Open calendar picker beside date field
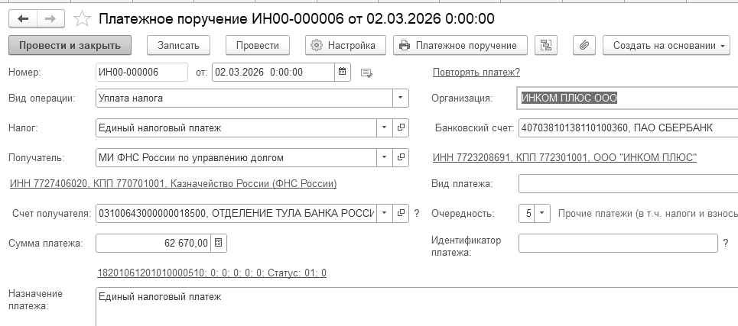738x326 pixels. 343,73
